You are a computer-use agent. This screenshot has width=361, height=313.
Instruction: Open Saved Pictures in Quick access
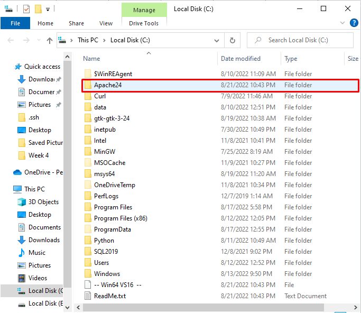pyautogui.click(x=40, y=143)
